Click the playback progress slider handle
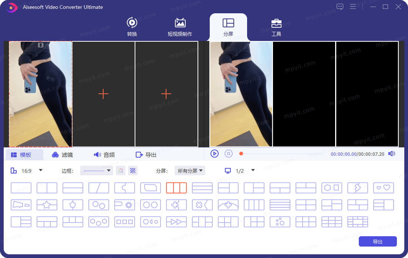The height and width of the screenshot is (258, 408). click(x=241, y=154)
